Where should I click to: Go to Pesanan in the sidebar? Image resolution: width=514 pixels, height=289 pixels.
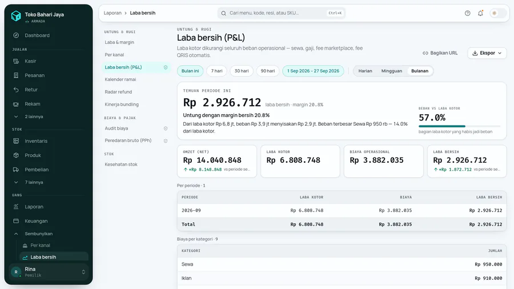coord(49,75)
